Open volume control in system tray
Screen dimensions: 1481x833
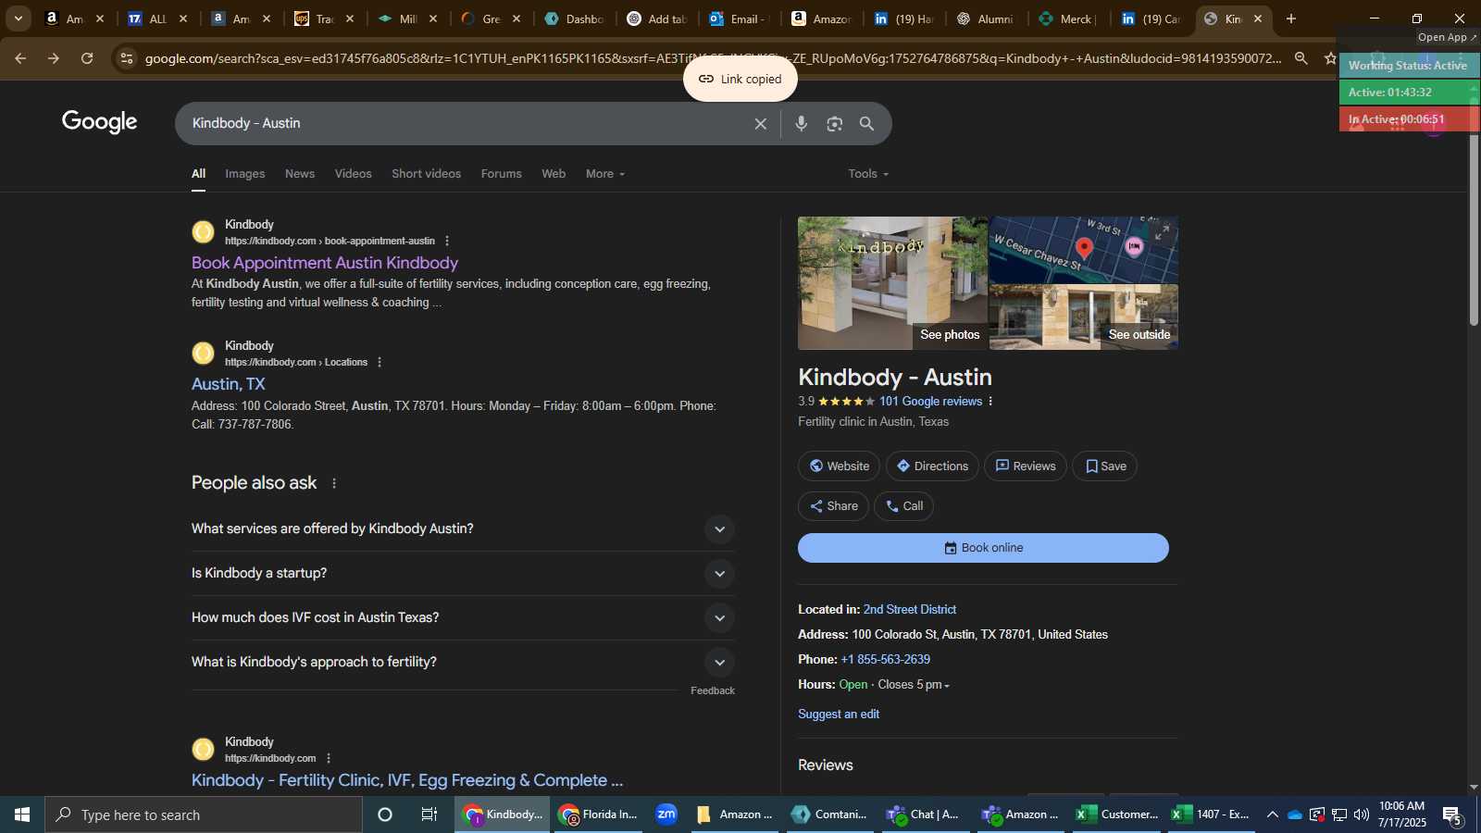tap(1361, 814)
